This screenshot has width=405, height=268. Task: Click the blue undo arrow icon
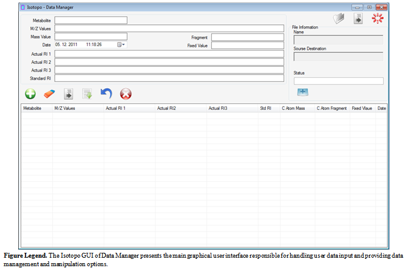106,94
